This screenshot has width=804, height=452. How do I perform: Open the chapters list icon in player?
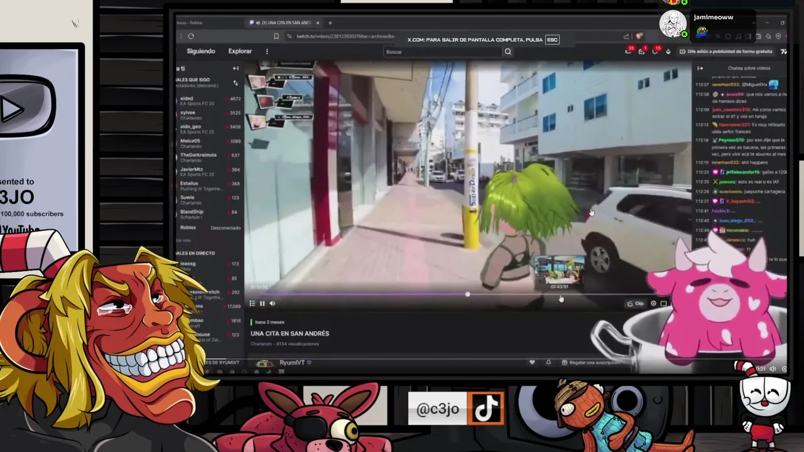pyautogui.click(x=252, y=303)
